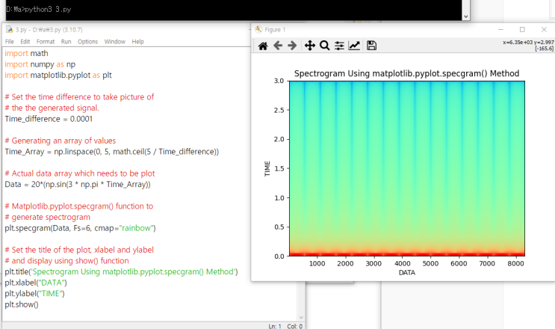Maximize the Figure 1 window
555x329 pixels.
[x=522, y=30]
